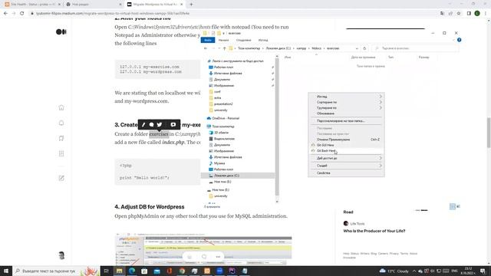The width and height of the screenshot is (491, 276).
Task: Bookmark this page with the star icon
Action: pyautogui.click(x=459, y=14)
